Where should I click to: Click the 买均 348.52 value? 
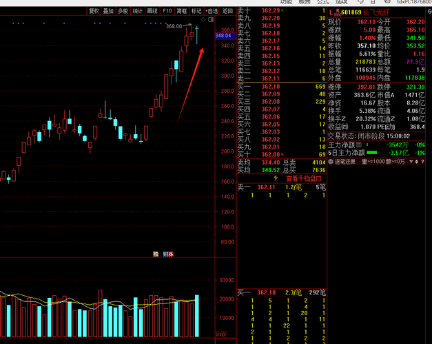click(271, 170)
